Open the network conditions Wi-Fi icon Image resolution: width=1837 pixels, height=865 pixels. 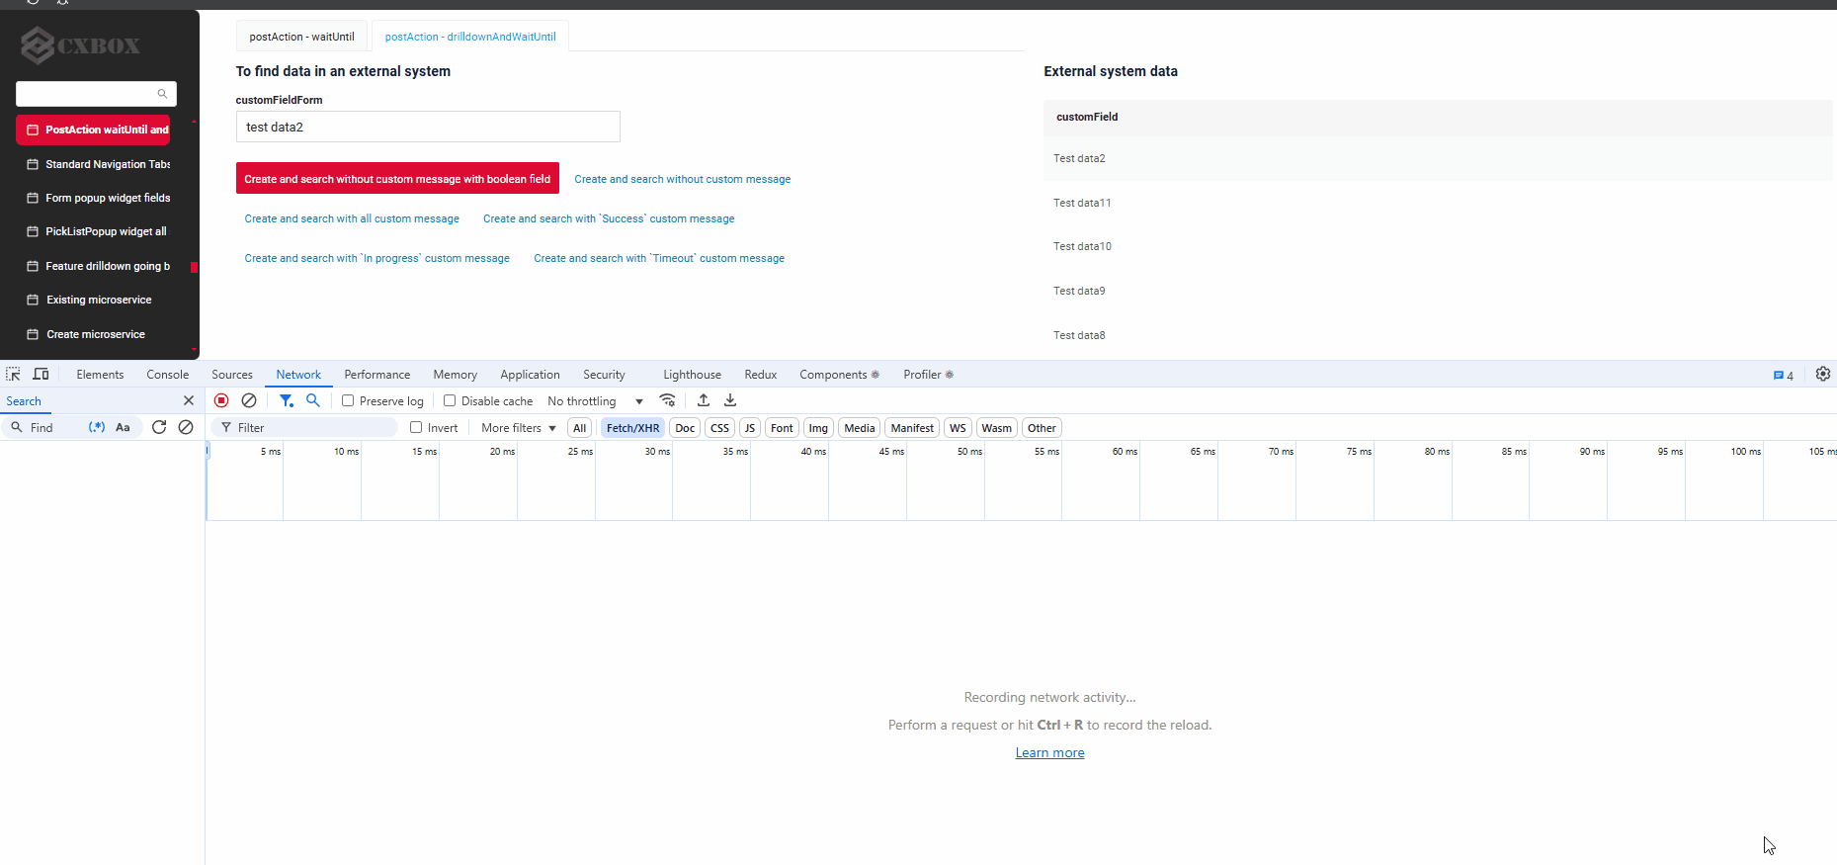(x=668, y=400)
